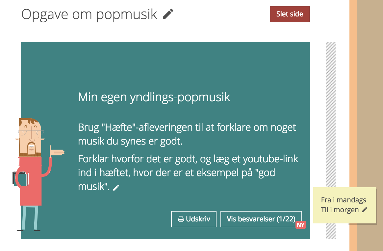Click the pencil icon beside Opgave om popmusik

168,14
